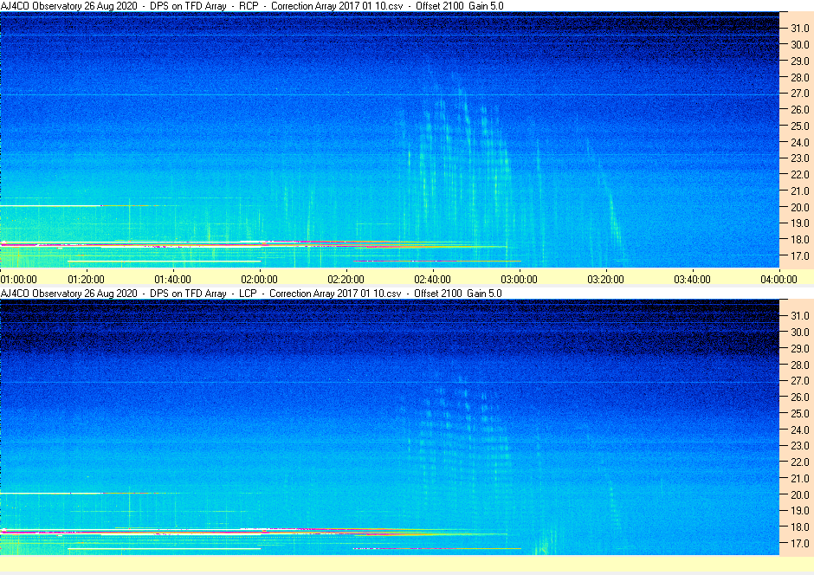Click the 30.0 frequency label on the LCP scale
The image size is (814, 575).
click(x=799, y=333)
